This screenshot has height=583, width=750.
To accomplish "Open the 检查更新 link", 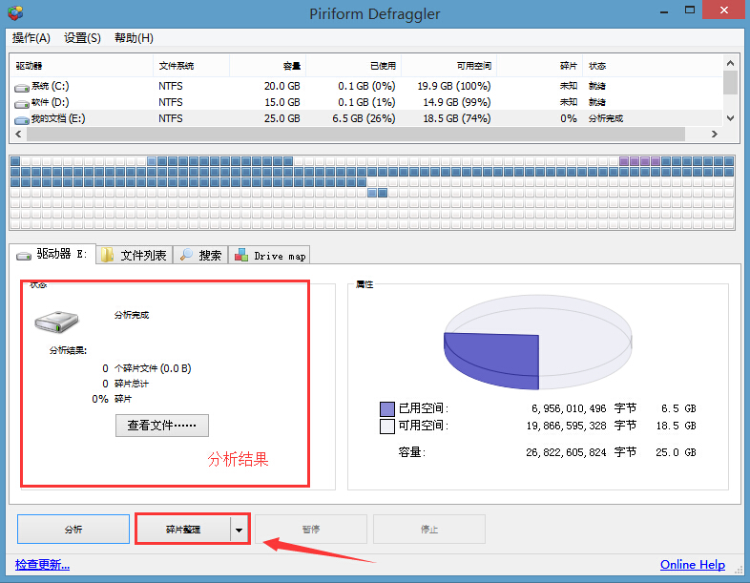I will [42, 565].
